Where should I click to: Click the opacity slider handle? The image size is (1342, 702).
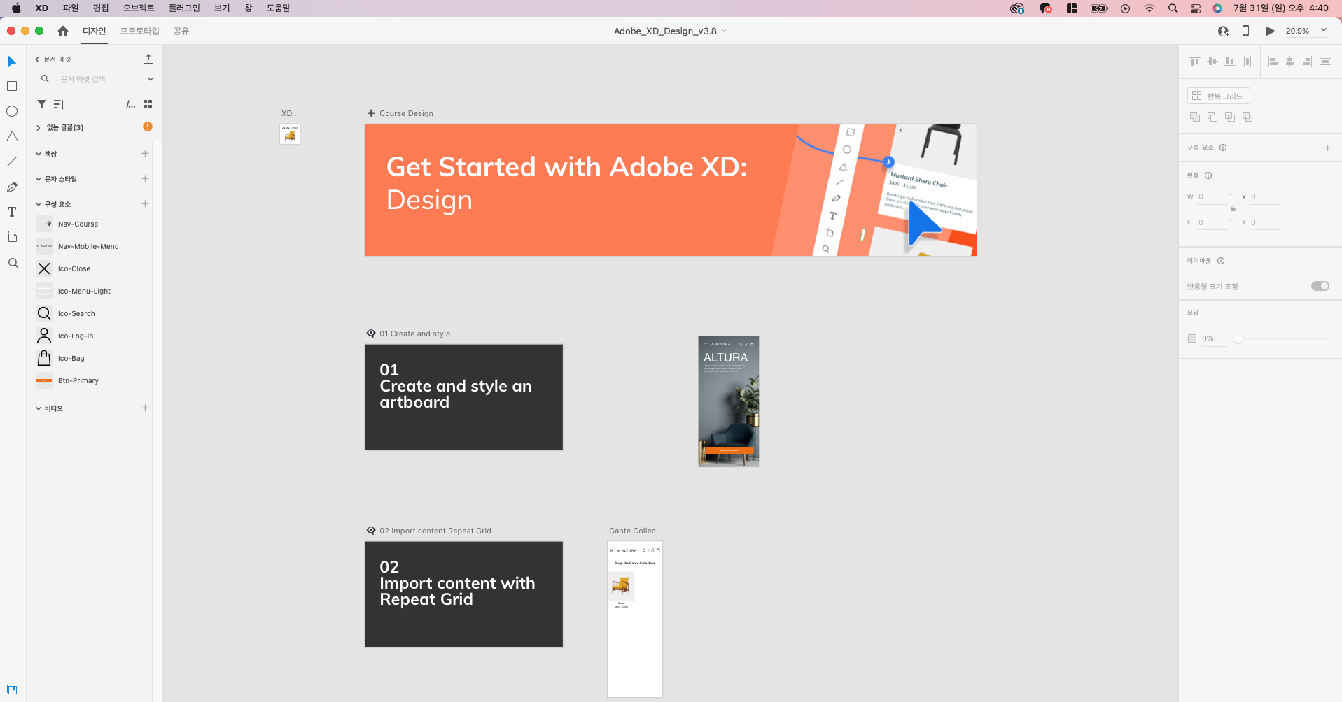click(1238, 338)
